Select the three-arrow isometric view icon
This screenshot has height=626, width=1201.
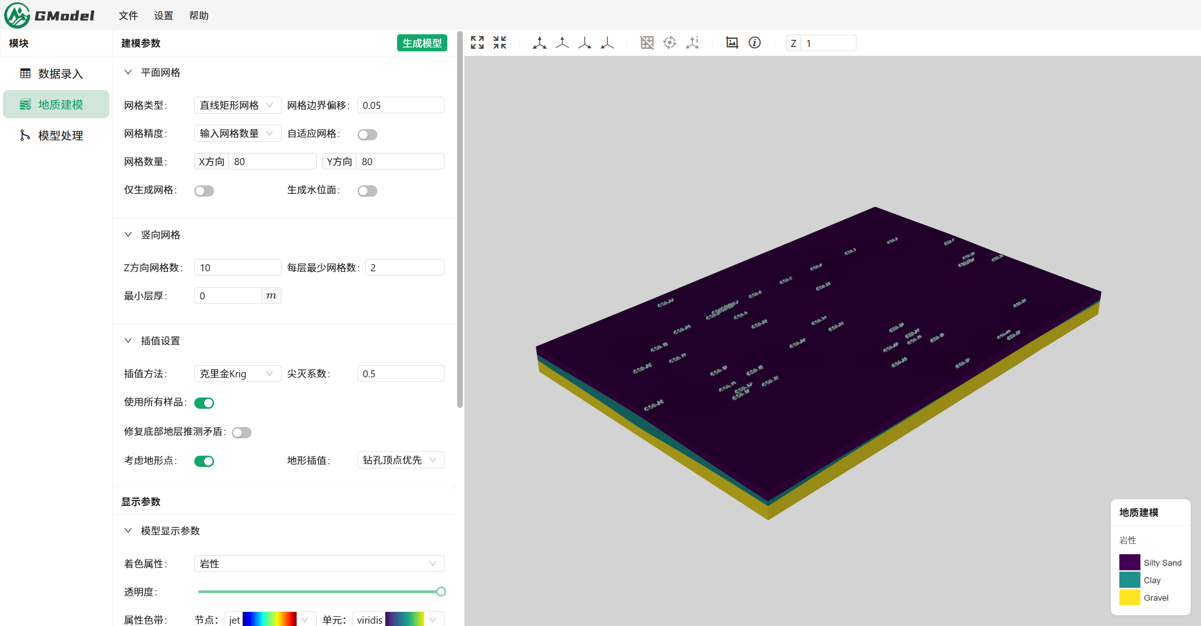pyautogui.click(x=539, y=43)
